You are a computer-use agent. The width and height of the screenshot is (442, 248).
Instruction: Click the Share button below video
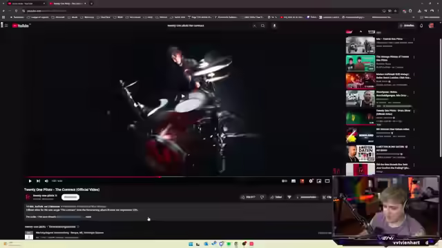click(x=276, y=197)
